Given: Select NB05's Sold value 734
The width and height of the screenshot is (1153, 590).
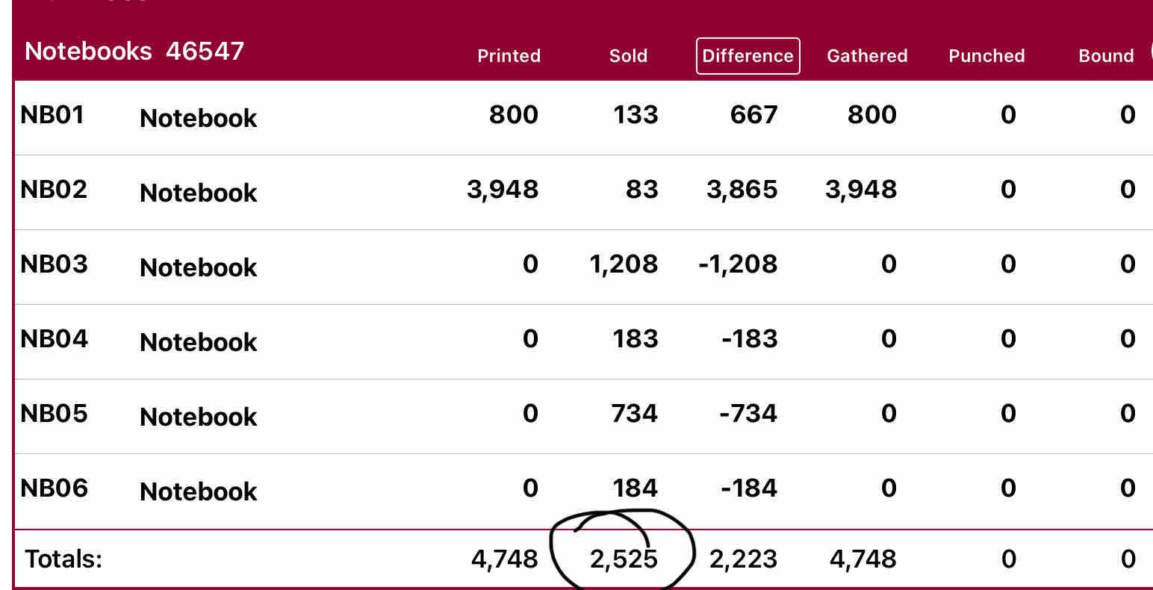Looking at the screenshot, I should [x=634, y=414].
